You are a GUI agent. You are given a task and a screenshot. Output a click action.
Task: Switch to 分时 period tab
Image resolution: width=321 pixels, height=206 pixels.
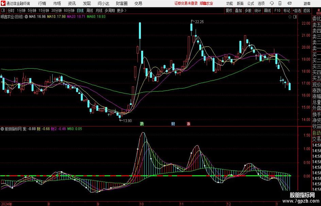11,10
